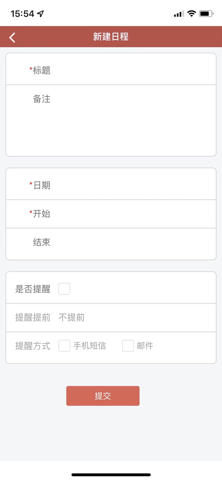Image resolution: width=222 pixels, height=481 pixels.
Task: Open the 开始 start time picker
Action: pyautogui.click(x=133, y=214)
